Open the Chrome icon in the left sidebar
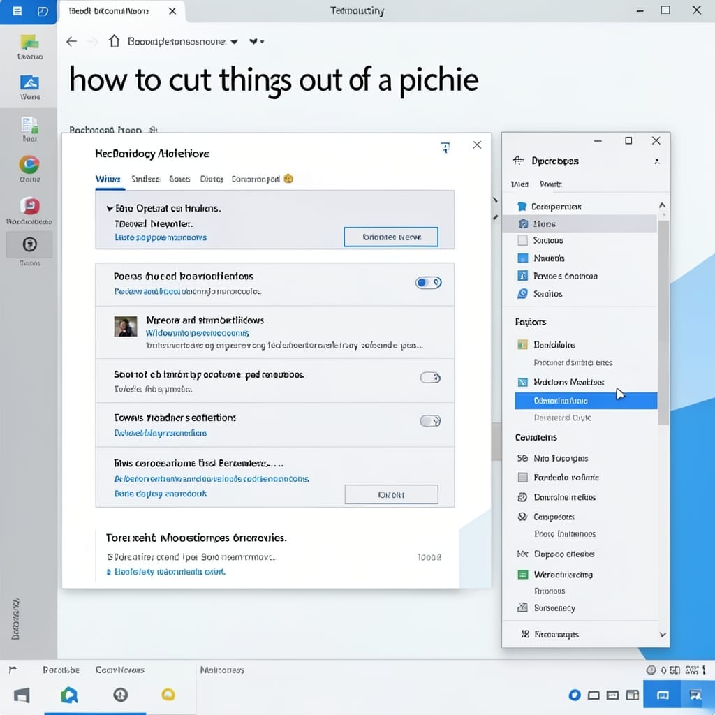The image size is (715, 715). [x=29, y=165]
